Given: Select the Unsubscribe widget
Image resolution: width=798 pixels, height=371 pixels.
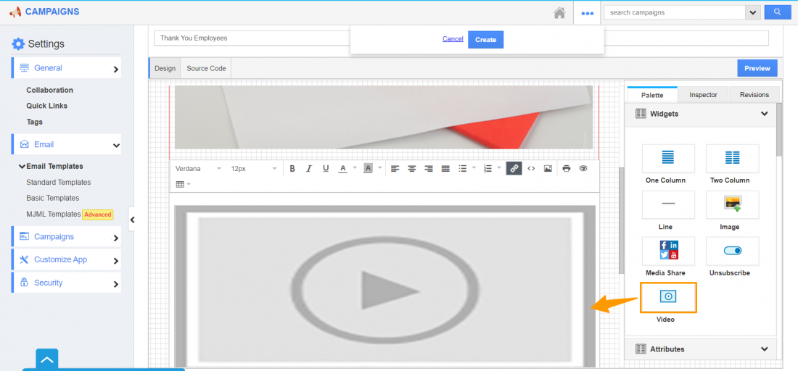Looking at the screenshot, I should pos(732,251).
